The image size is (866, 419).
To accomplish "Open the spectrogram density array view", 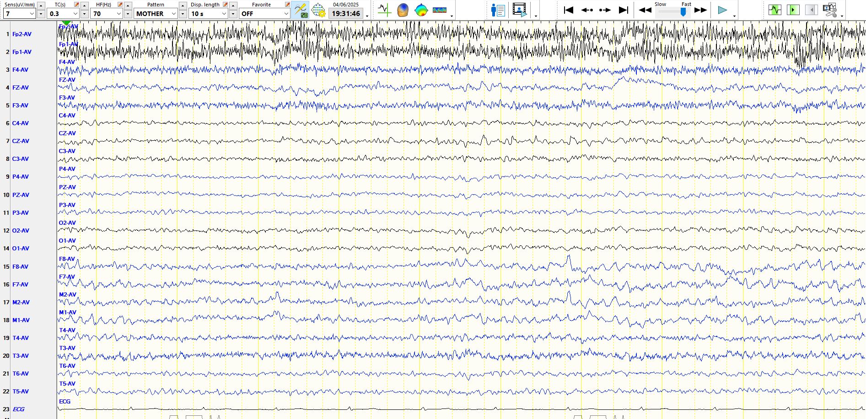I will pos(440,10).
